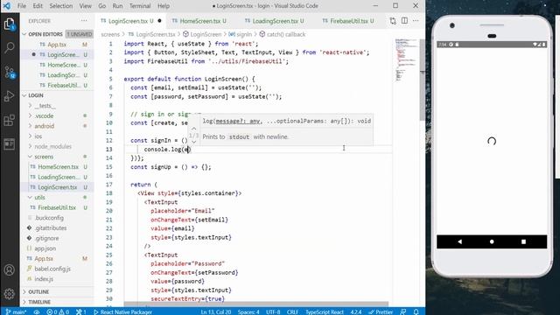Tap Android home button on emulator
Image resolution: width=560 pixels, height=315 pixels.
click(x=492, y=241)
